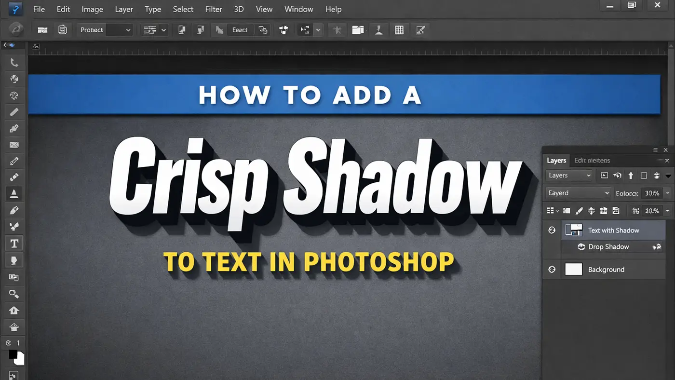Hide the Text with Shadow layer
This screenshot has height=380, width=675.
pyautogui.click(x=552, y=231)
